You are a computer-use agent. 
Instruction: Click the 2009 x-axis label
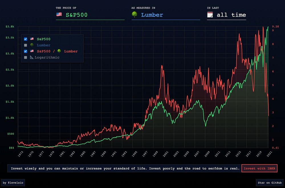[x=207, y=154]
